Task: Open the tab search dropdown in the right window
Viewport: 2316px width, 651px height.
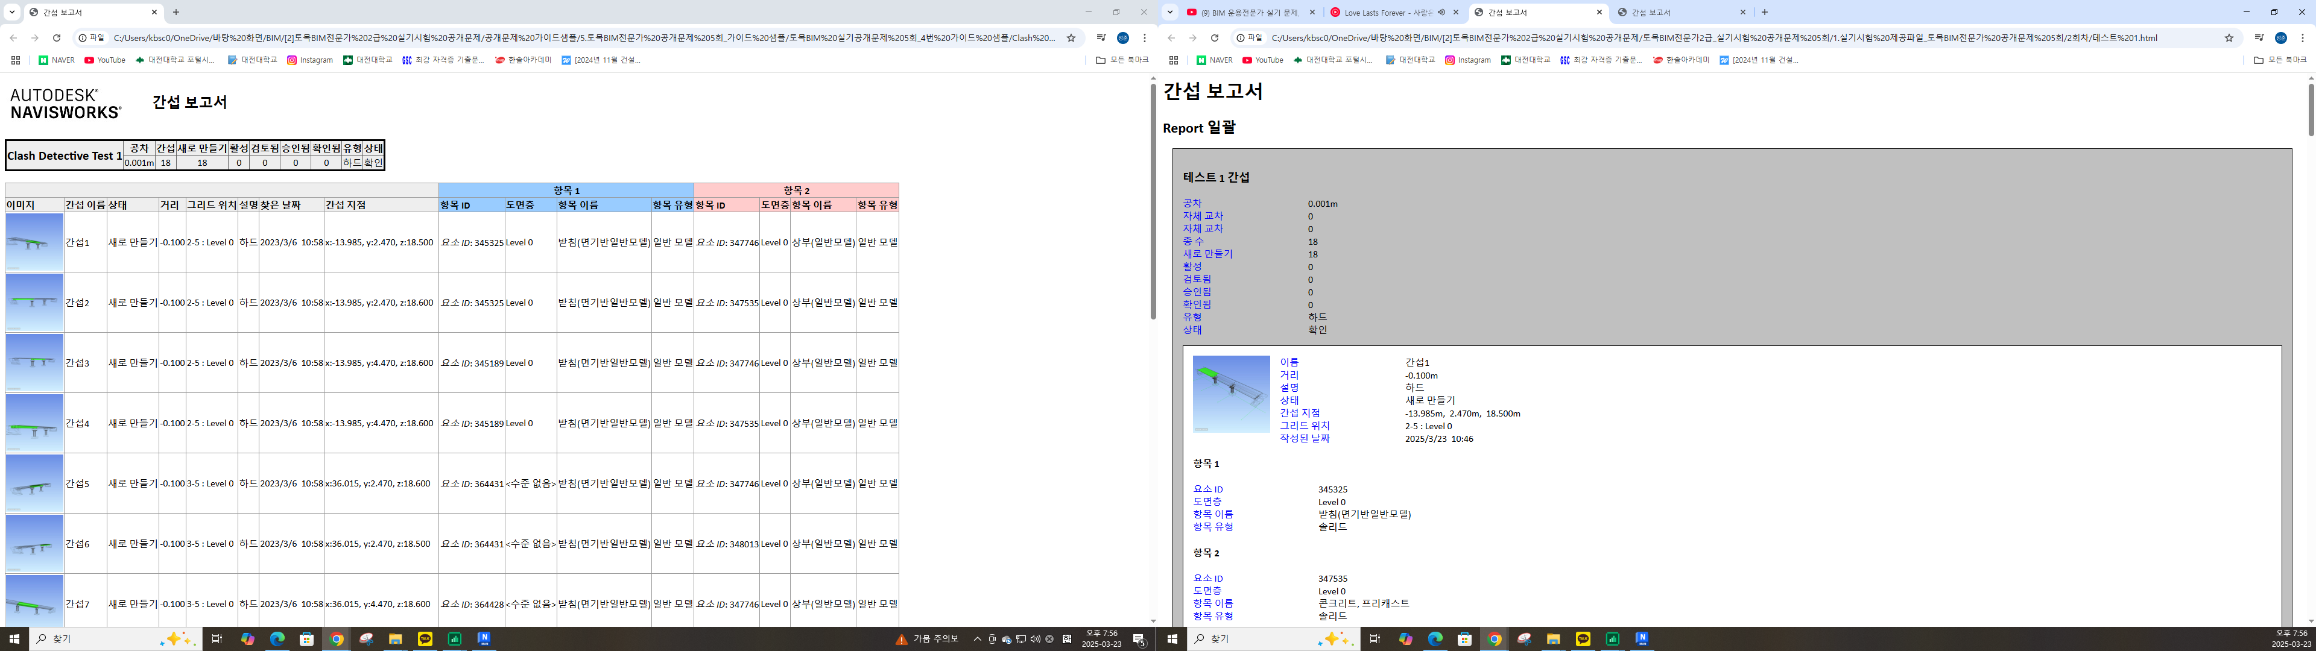Action: (1169, 13)
